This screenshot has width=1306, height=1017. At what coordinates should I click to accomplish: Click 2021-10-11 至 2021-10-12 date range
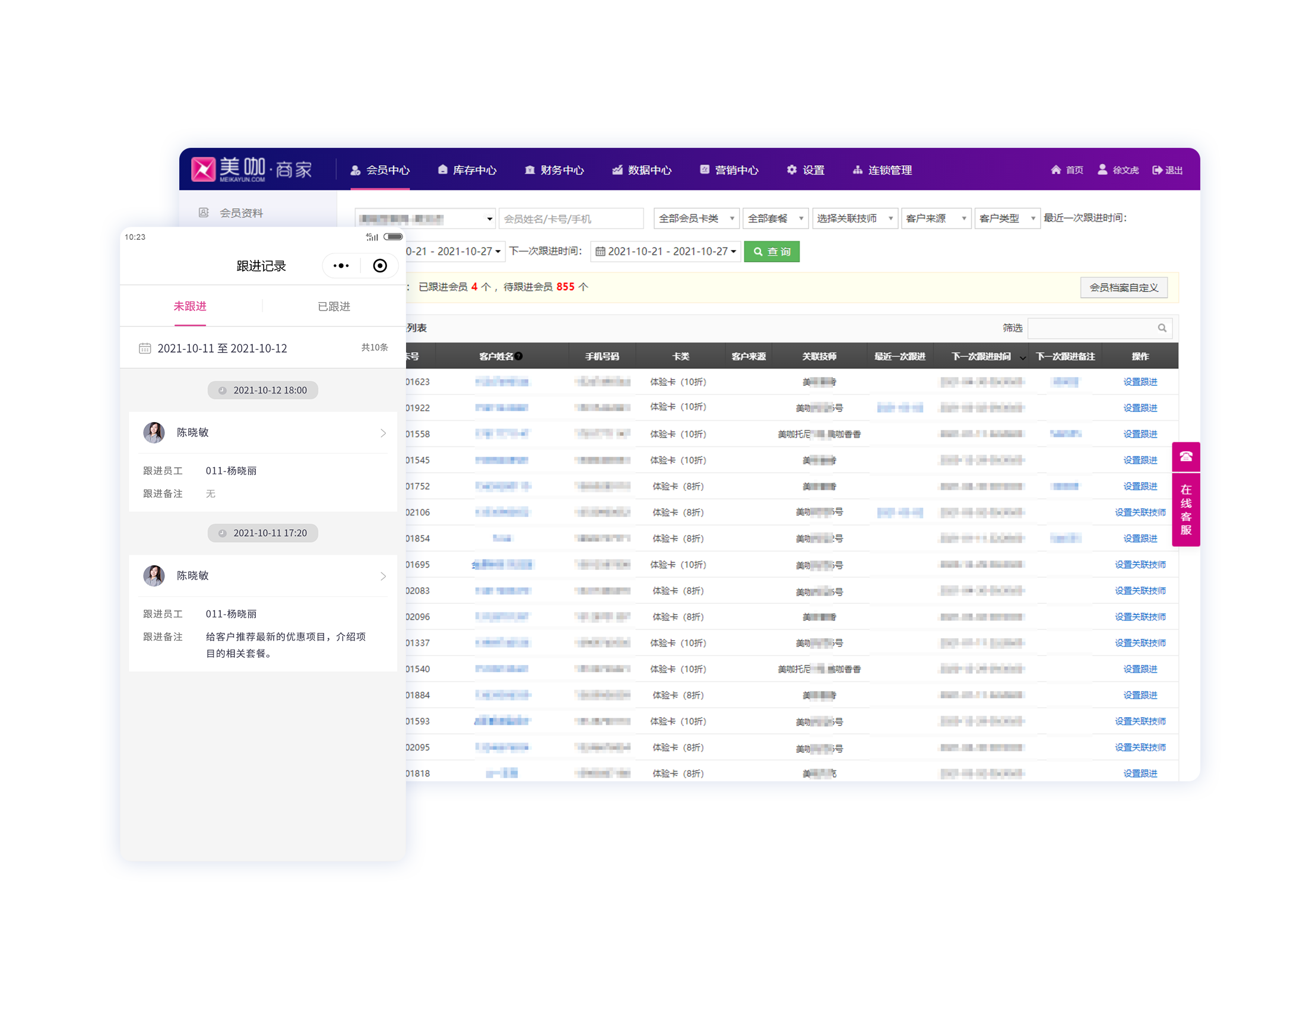tap(222, 348)
